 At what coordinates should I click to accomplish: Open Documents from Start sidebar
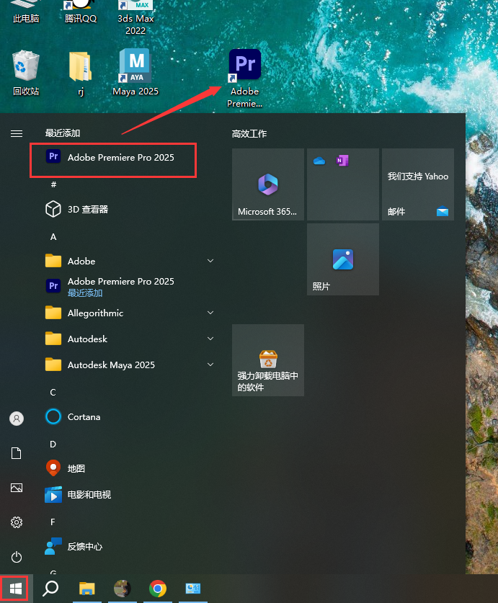[x=17, y=453]
